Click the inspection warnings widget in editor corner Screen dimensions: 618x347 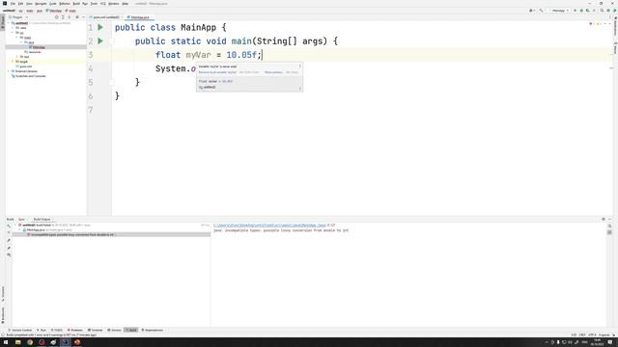coord(595,24)
